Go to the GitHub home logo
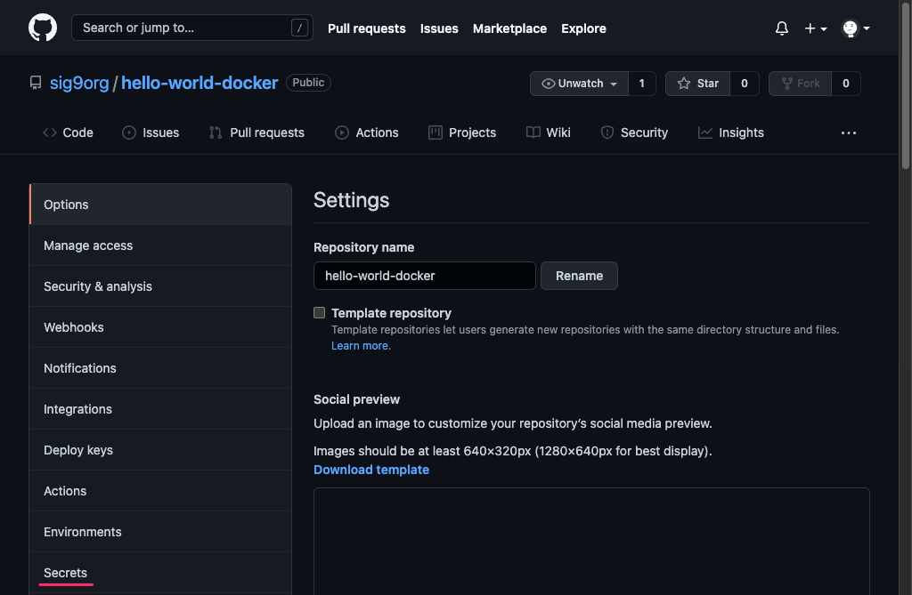This screenshot has height=595, width=912. point(43,28)
